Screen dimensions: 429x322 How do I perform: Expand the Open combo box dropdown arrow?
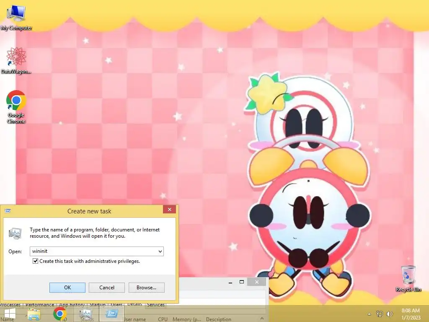click(160, 252)
